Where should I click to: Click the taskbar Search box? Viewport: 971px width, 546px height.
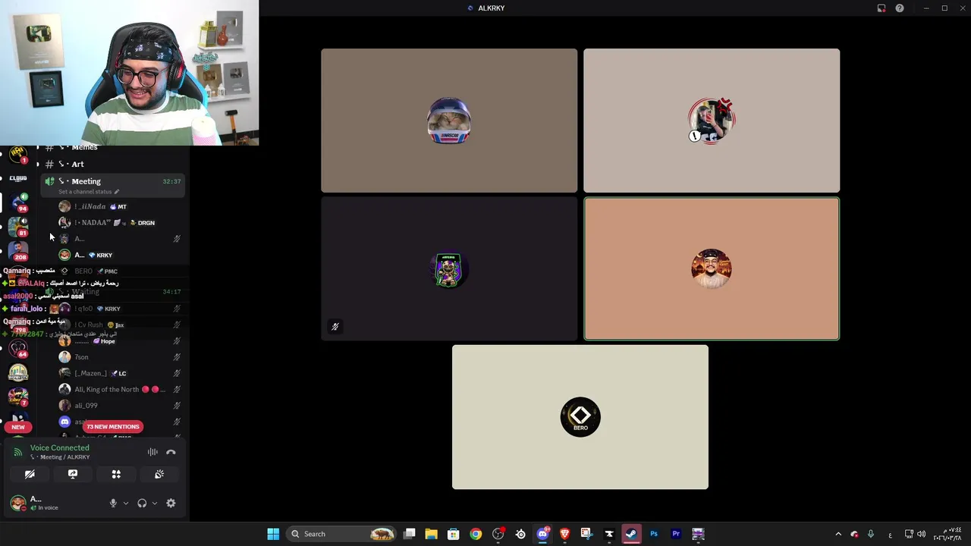(342, 534)
